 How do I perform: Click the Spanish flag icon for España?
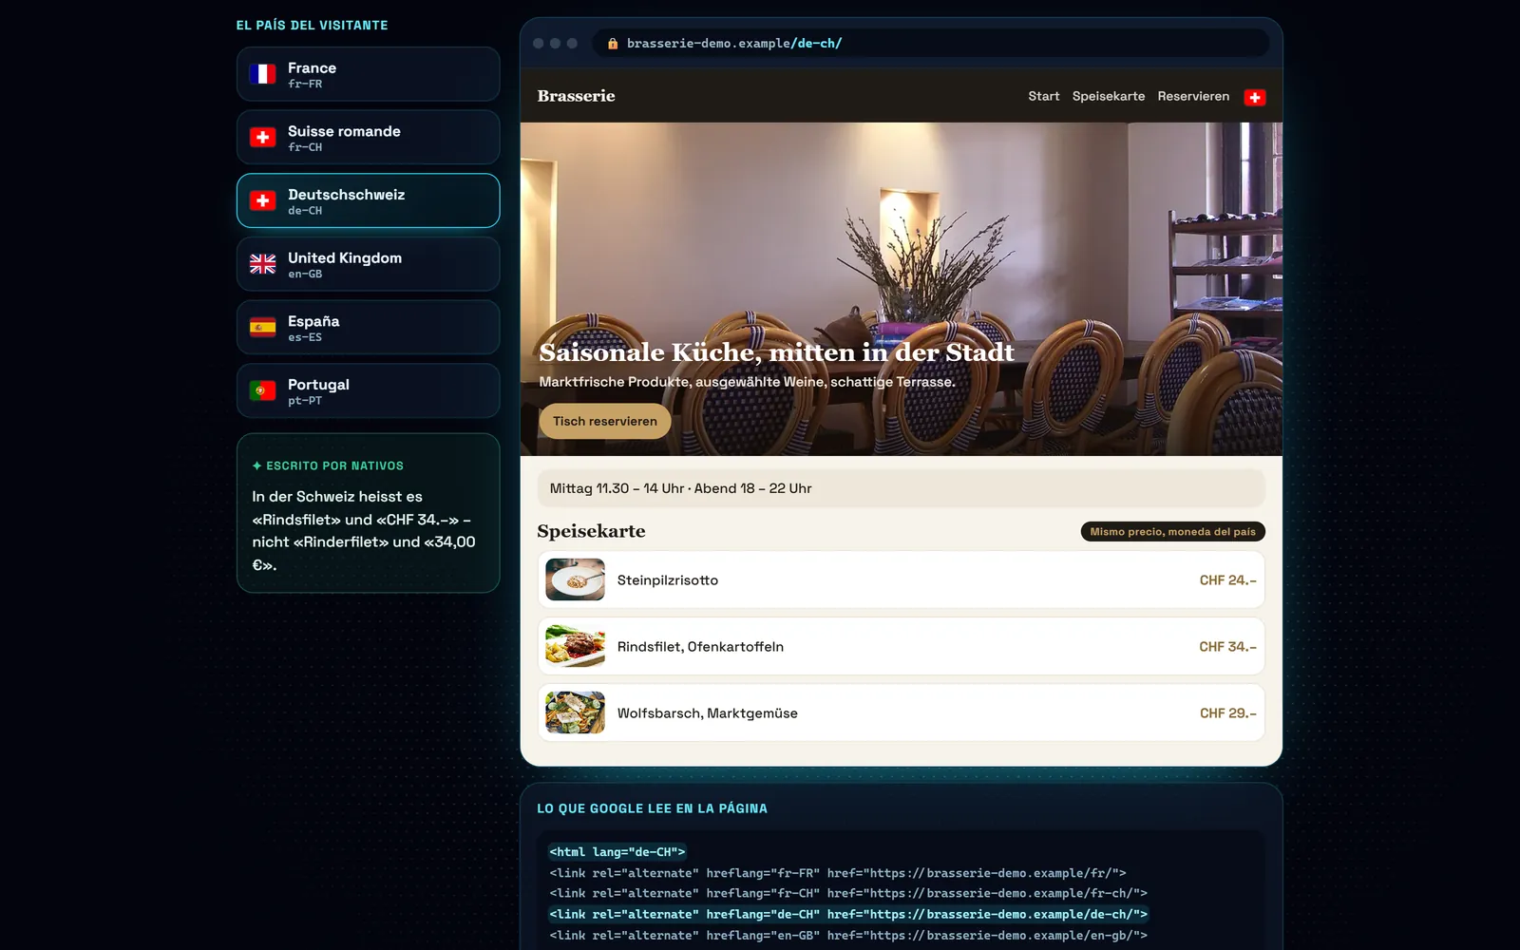[x=262, y=328]
